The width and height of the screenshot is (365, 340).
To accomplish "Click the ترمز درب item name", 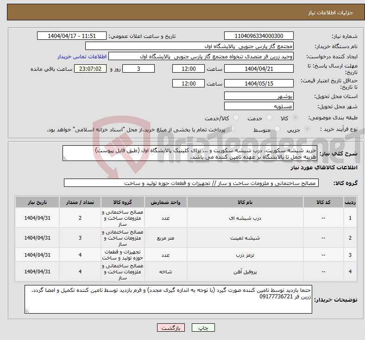I will (245, 255).
